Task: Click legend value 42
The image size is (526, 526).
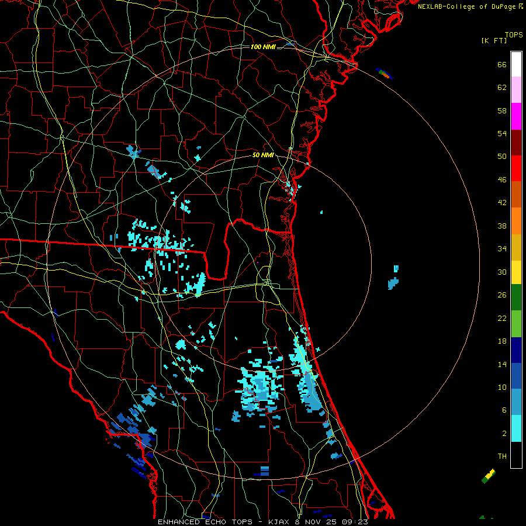Action: [502, 203]
